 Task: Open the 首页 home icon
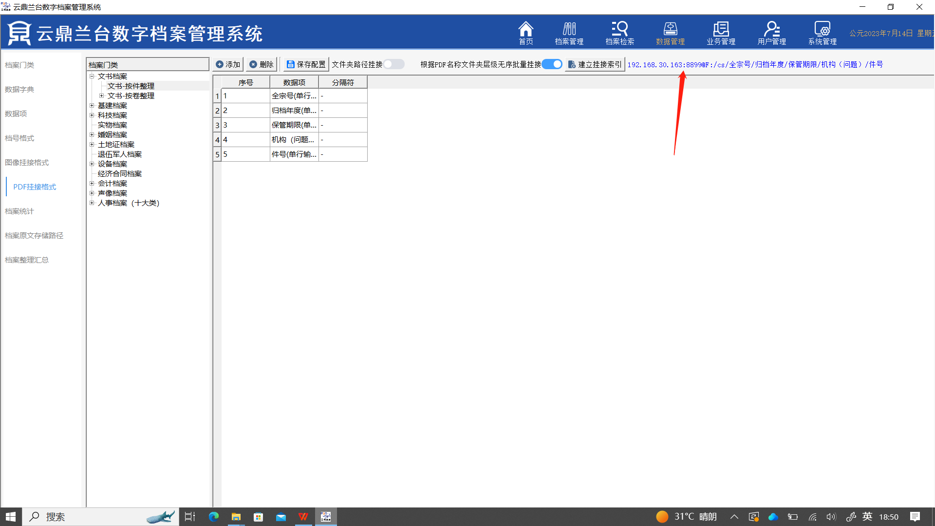coord(525,33)
